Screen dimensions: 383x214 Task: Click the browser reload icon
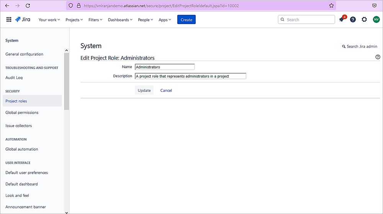(x=28, y=6)
